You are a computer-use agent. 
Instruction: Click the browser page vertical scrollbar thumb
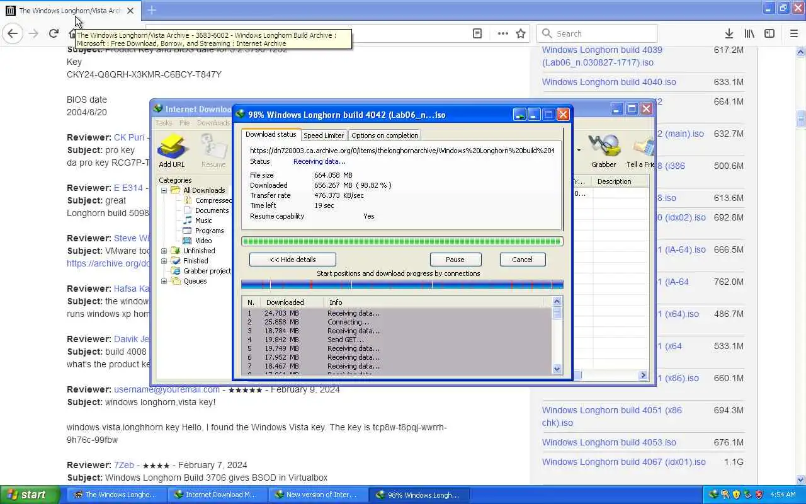pyautogui.click(x=801, y=119)
